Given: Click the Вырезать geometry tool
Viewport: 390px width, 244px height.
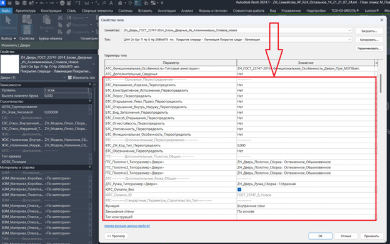Looking at the screenshot, I should click(x=77, y=24).
